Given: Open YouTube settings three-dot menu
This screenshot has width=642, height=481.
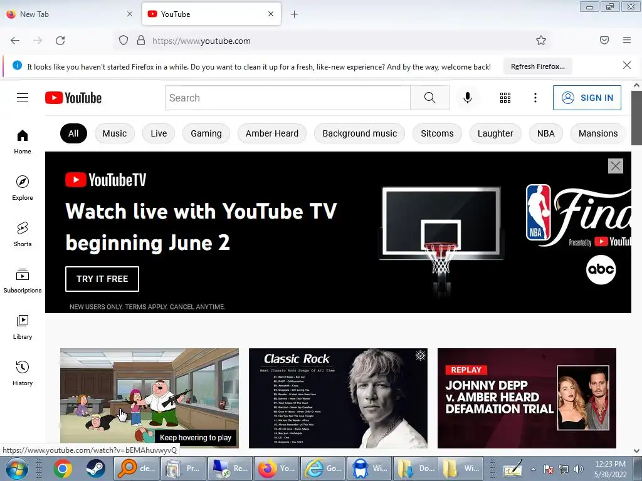Looking at the screenshot, I should (535, 98).
